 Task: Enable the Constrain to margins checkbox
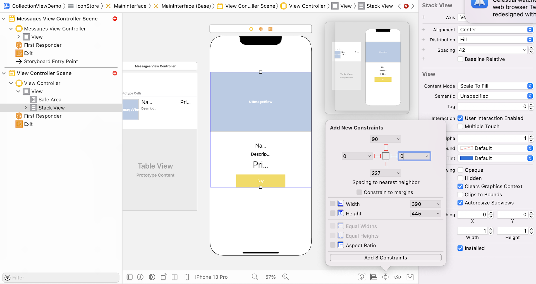pos(360,192)
